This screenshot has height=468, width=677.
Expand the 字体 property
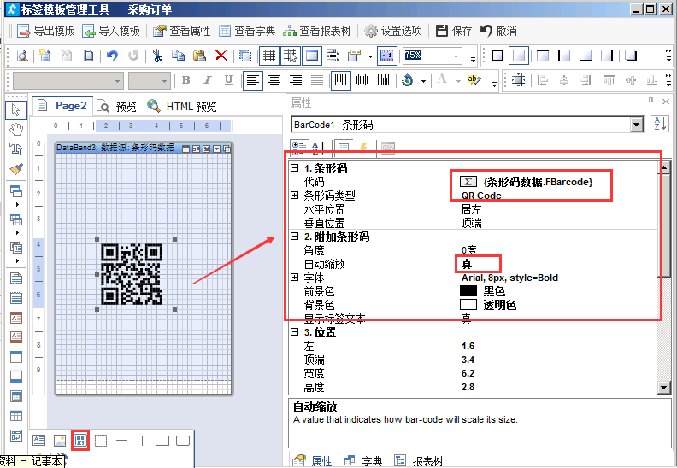click(294, 278)
